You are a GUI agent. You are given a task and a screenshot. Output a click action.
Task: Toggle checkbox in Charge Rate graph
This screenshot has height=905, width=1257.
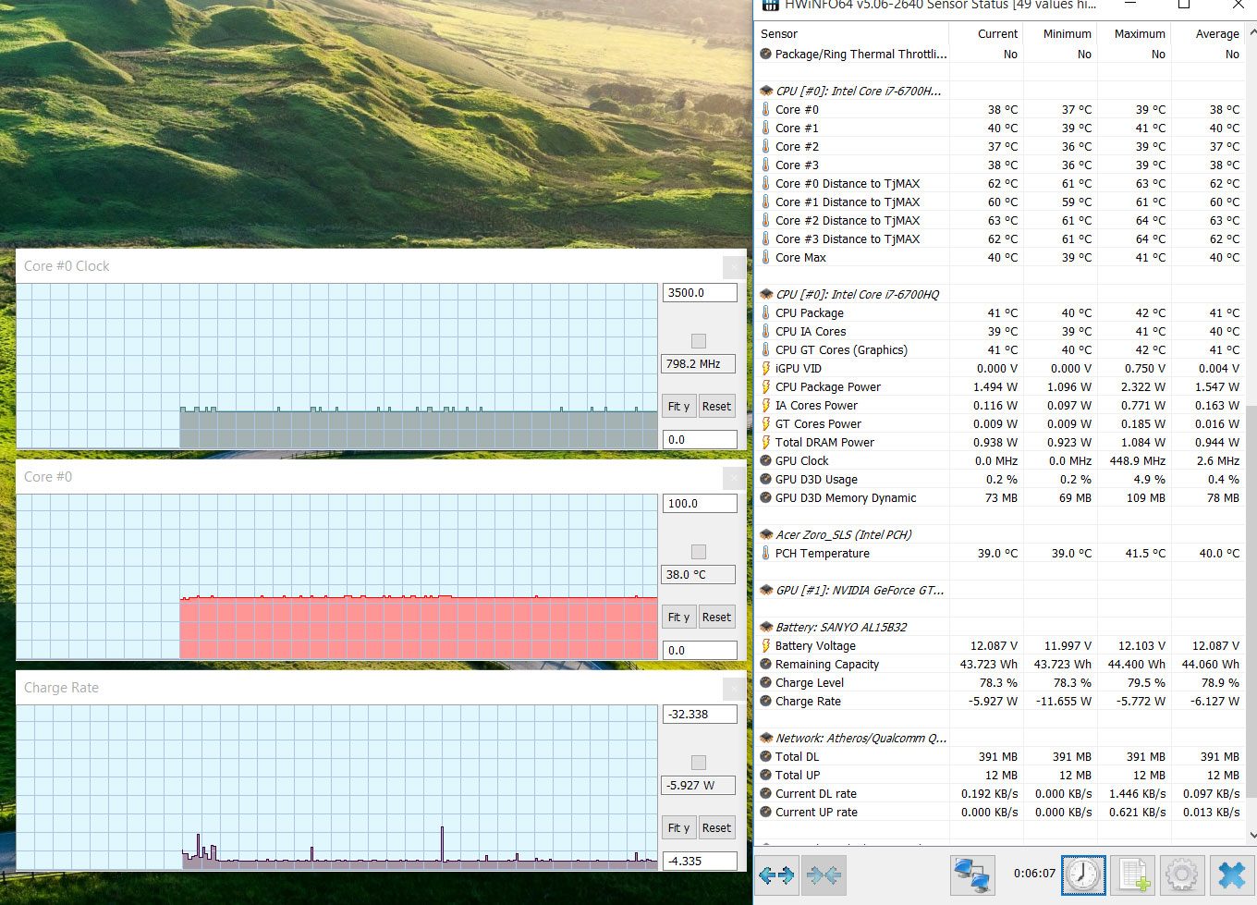[x=699, y=763]
